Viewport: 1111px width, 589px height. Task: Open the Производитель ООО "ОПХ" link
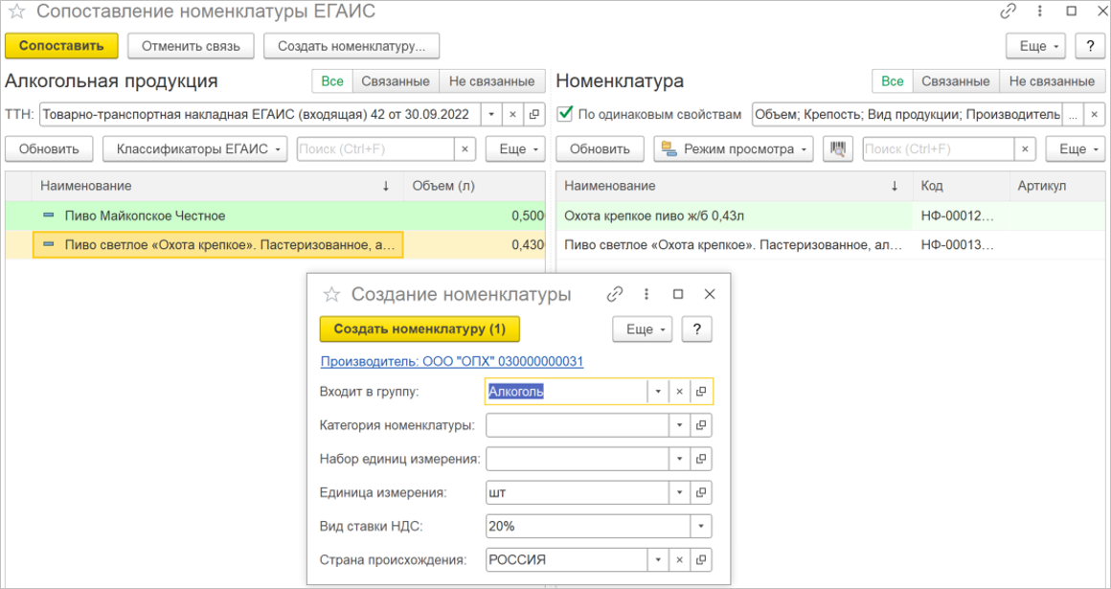click(x=451, y=361)
